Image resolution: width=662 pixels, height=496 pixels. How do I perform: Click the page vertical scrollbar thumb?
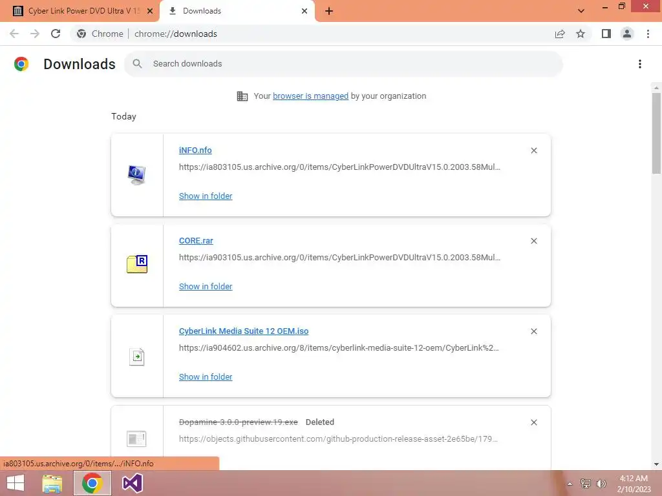click(656, 133)
